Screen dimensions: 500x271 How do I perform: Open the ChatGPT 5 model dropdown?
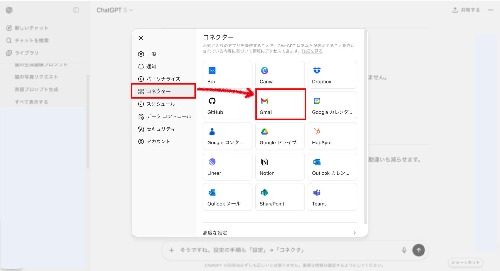click(115, 10)
